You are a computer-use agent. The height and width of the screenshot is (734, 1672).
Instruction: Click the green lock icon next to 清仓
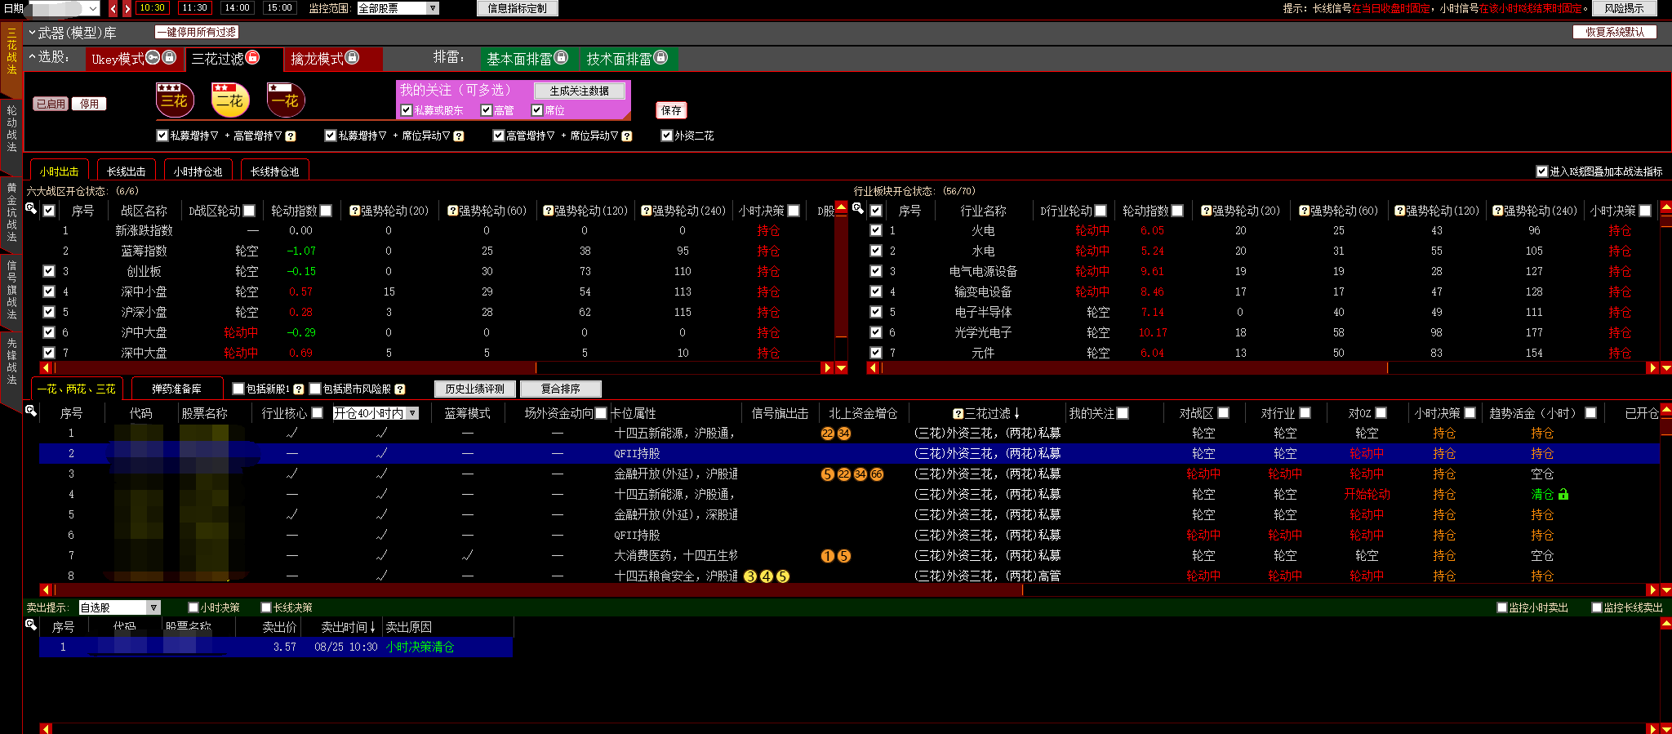click(1563, 494)
